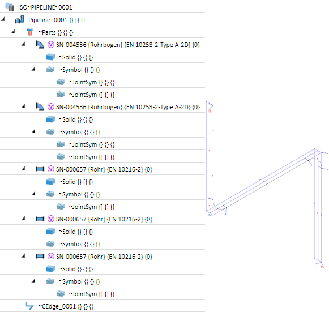Click the ~JointSym icon under third SN-000657
This screenshot has width=329, height=312.
point(61,294)
